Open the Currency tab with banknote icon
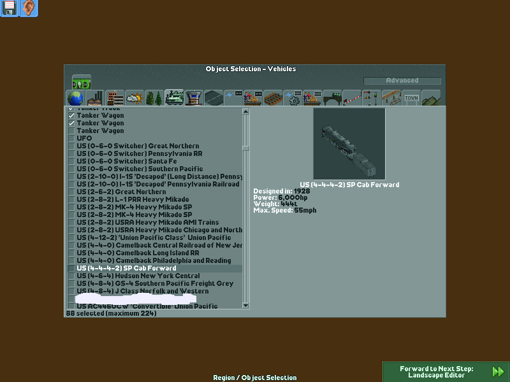 [x=82, y=82]
